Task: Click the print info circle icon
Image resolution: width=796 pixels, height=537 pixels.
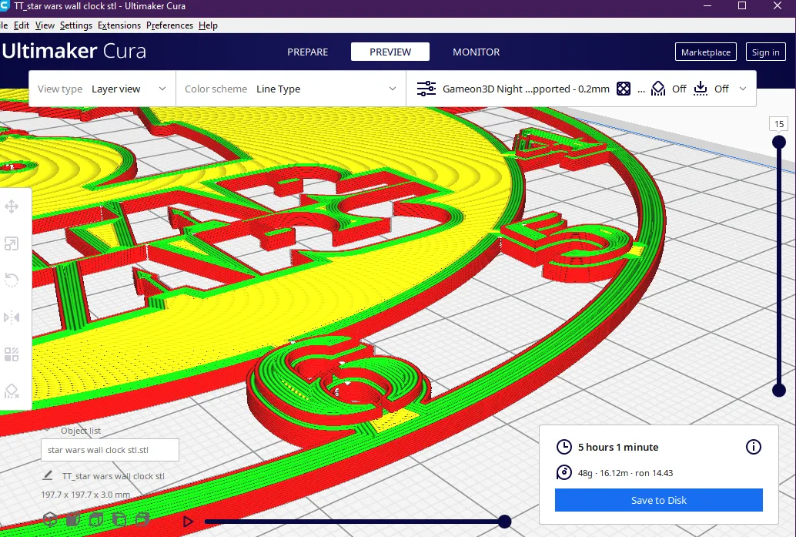Action: (754, 447)
